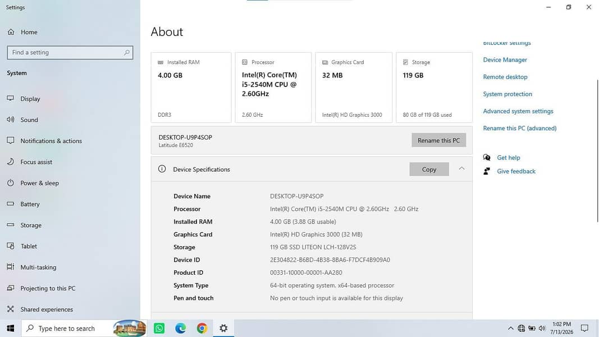
Task: Open the Device Manager link
Action: pos(505,60)
